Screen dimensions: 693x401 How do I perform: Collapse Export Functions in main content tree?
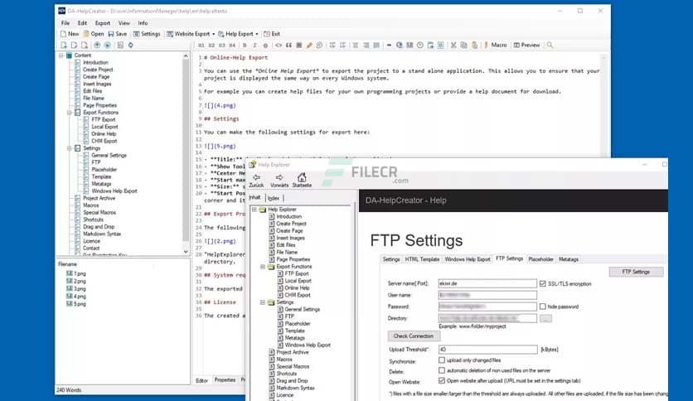(70, 113)
